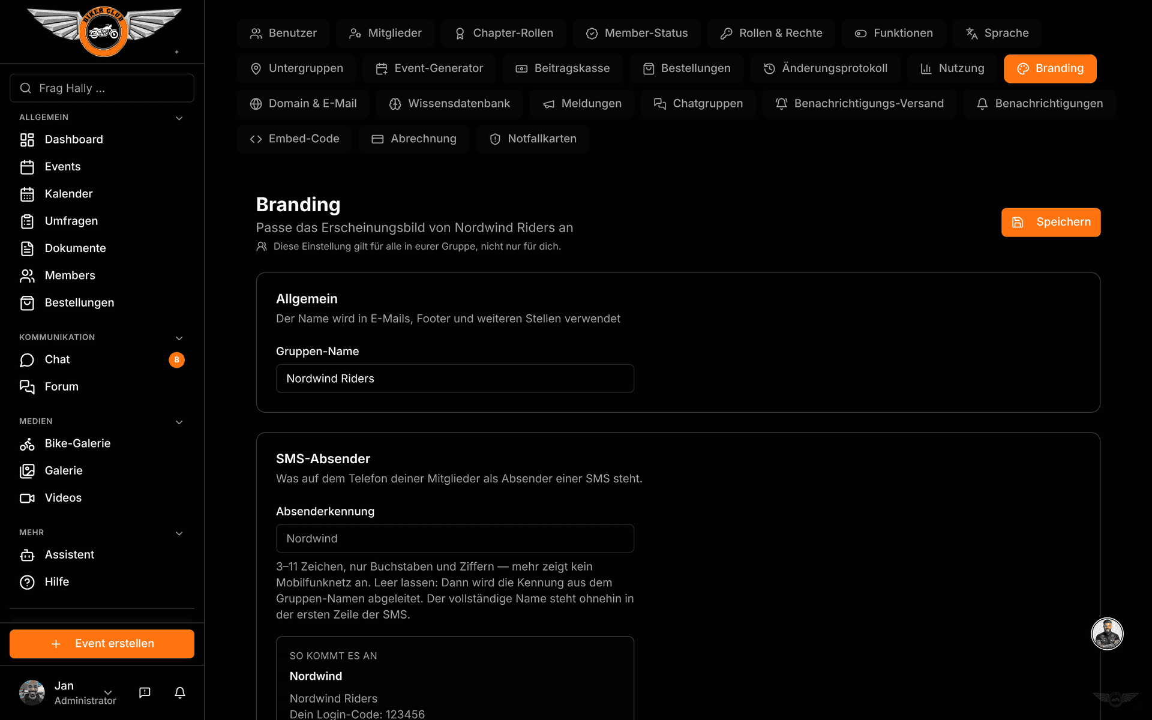Open Umfragen clipboard icon
The width and height of the screenshot is (1152, 720).
tap(27, 221)
